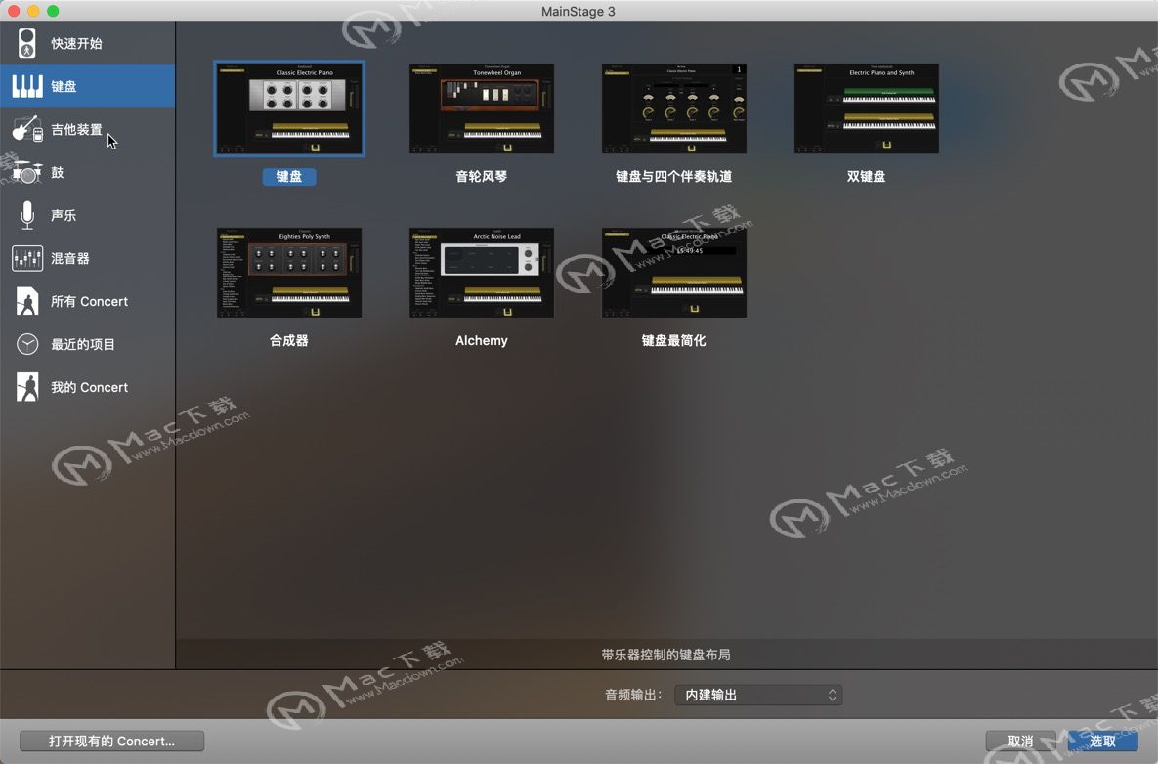Select the Classic Electric Piano template thumbnail

289,108
